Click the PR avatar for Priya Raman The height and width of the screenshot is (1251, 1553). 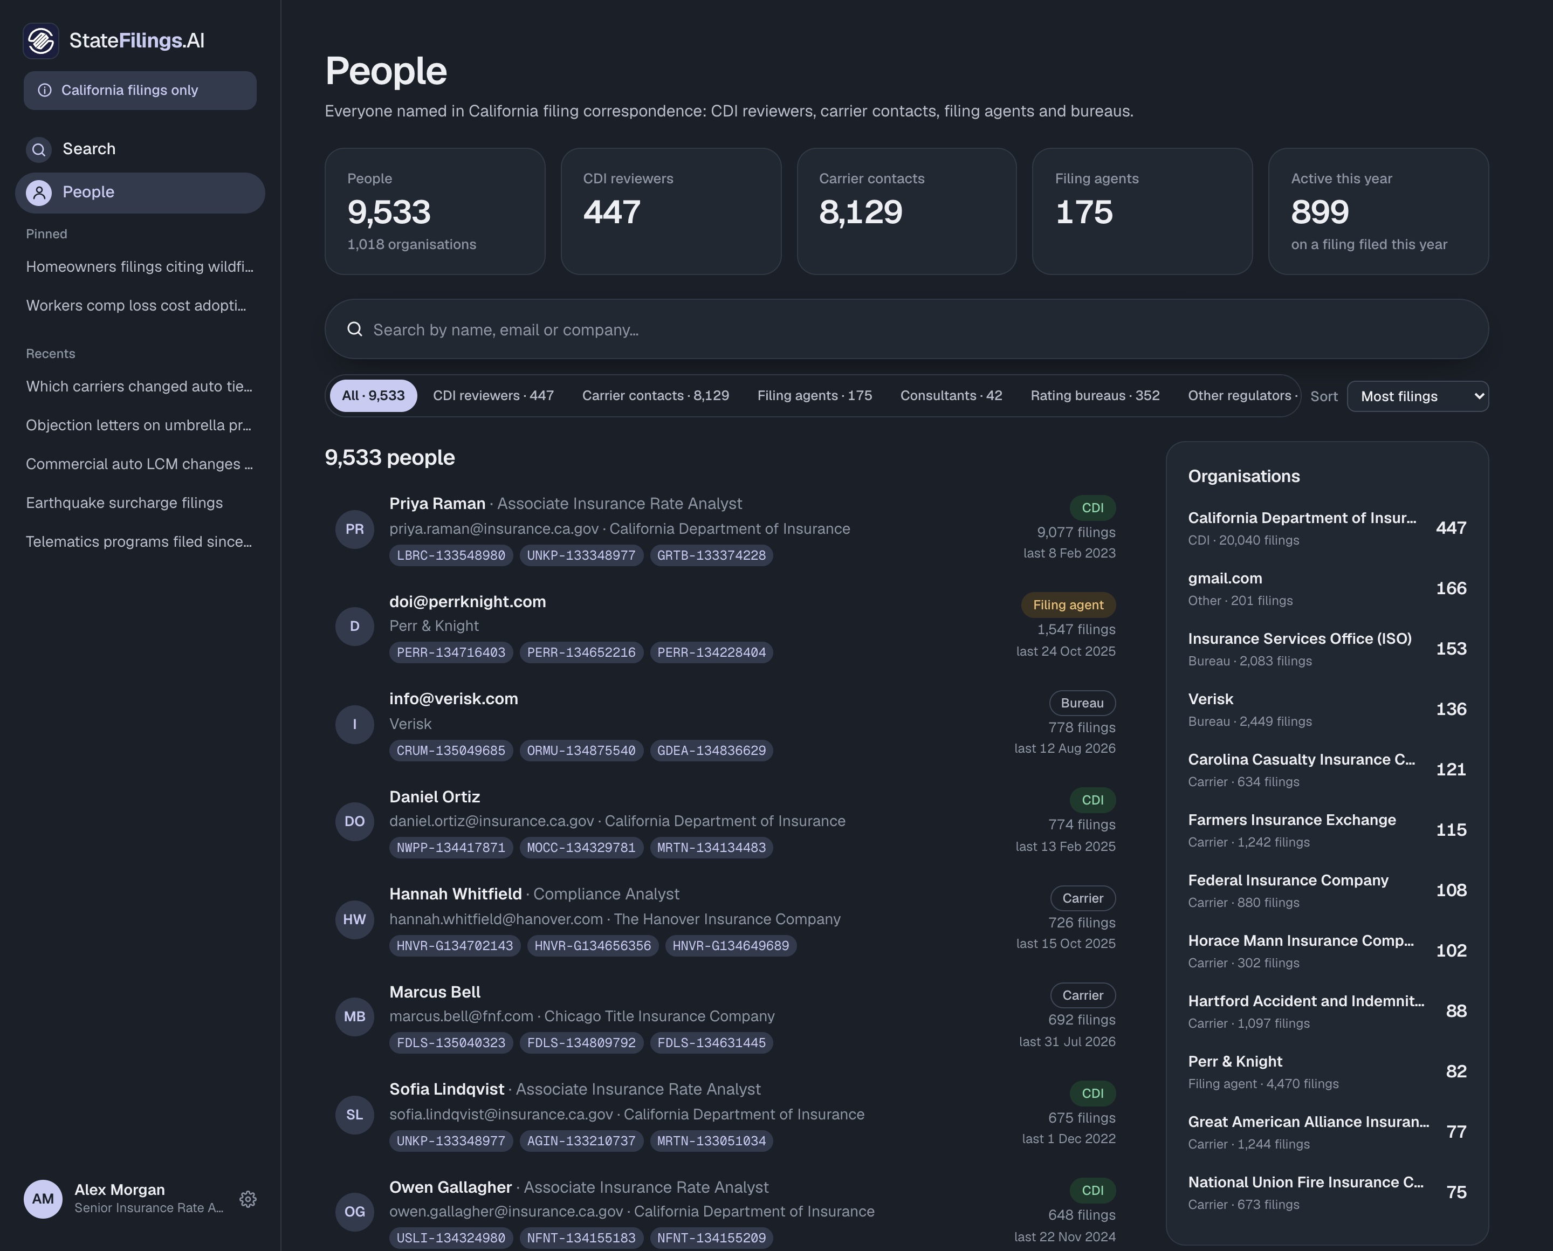tap(355, 529)
